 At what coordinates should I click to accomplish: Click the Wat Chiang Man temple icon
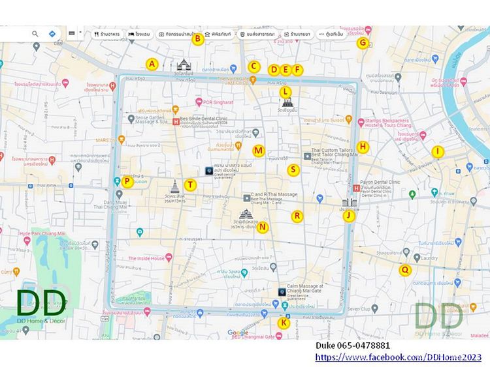tap(286, 103)
